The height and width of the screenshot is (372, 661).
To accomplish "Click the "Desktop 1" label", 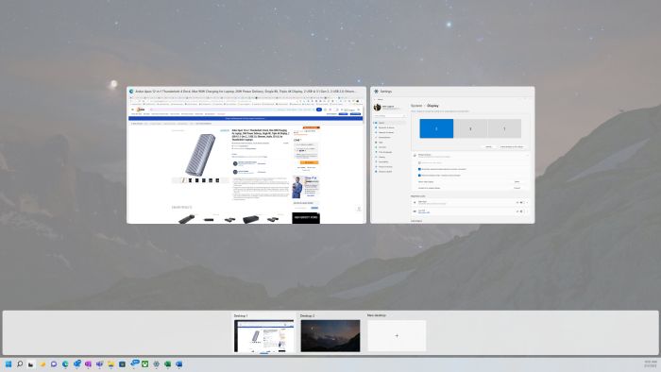I will click(241, 315).
